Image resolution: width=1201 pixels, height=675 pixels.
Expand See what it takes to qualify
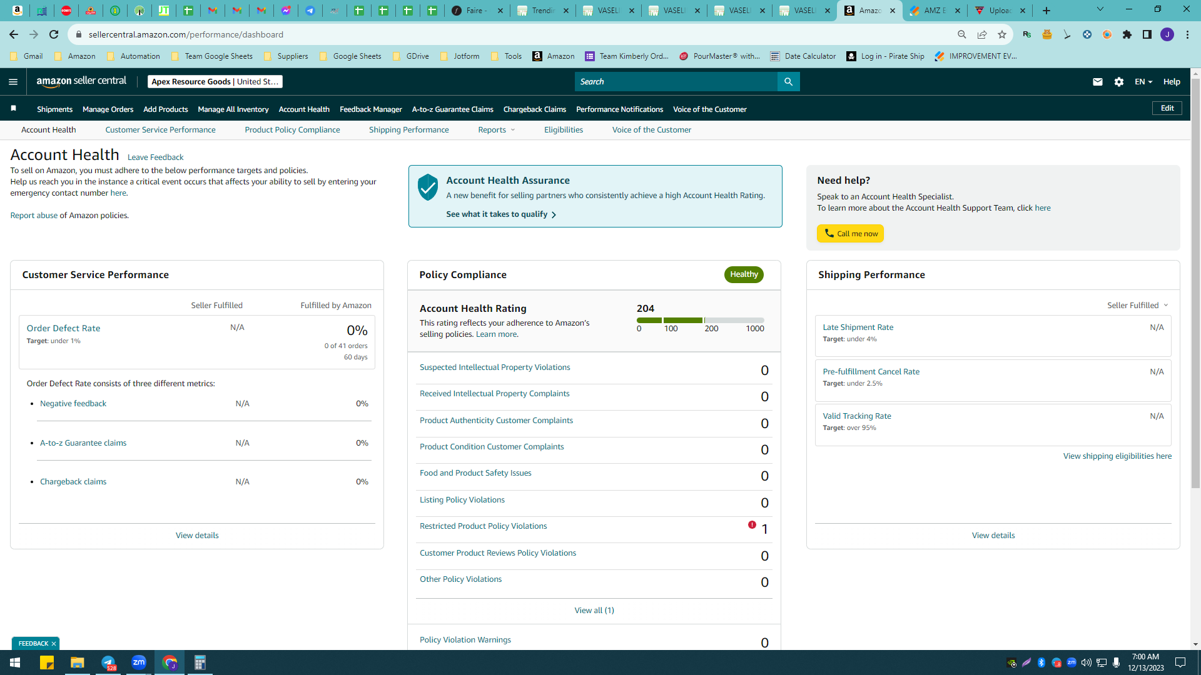(501, 214)
